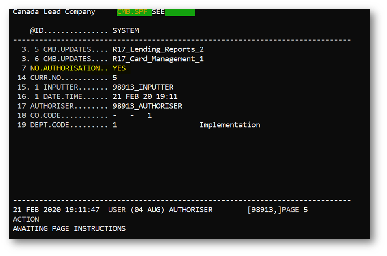The height and width of the screenshot is (256, 387).
Task: Select the Canada Lead Company header text
Action: coord(54,12)
